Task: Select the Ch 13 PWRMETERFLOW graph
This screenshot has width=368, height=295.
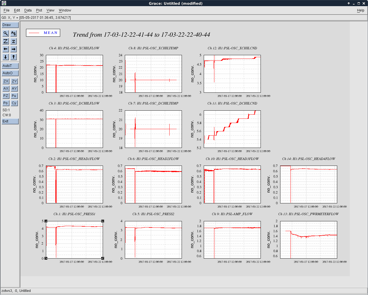Action: click(309, 240)
